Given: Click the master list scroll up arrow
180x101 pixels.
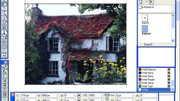Looking at the screenshot, I should tap(173, 7).
